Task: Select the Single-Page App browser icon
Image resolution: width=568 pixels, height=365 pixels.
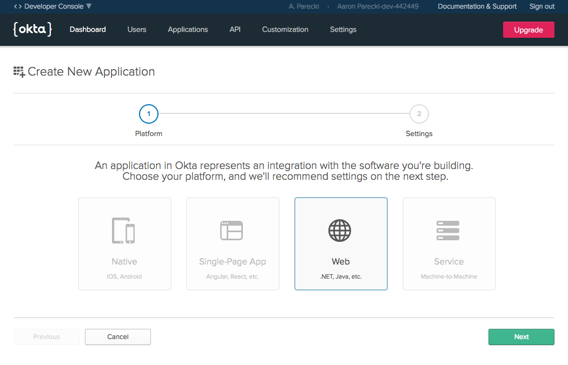Action: pos(232,231)
